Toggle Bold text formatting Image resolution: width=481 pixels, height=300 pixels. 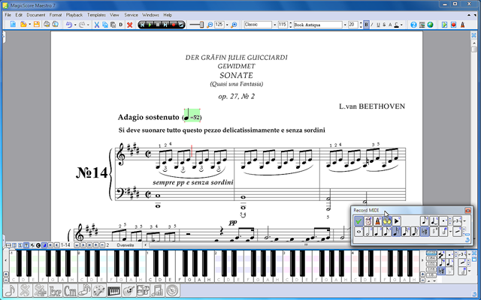tap(366, 25)
